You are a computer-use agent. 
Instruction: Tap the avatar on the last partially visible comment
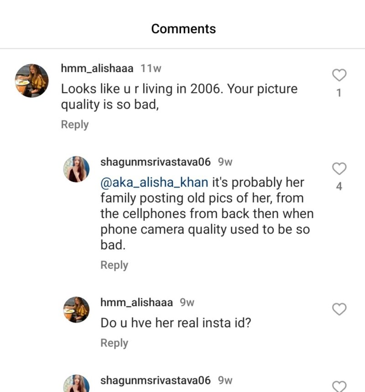[x=76, y=384]
